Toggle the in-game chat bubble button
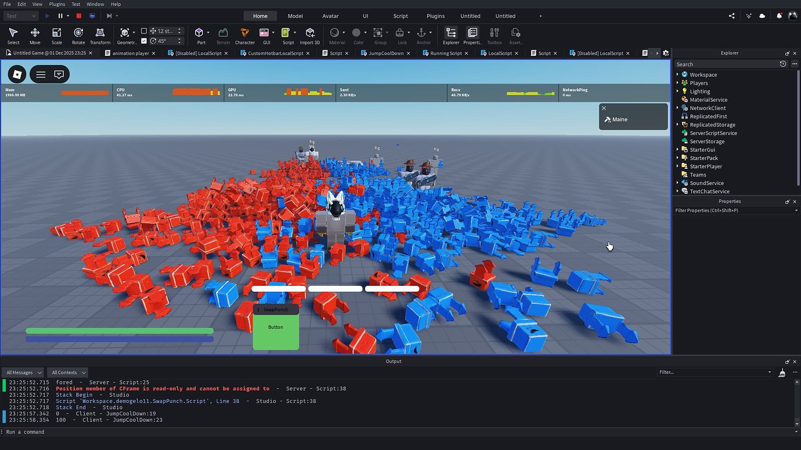 pos(59,74)
